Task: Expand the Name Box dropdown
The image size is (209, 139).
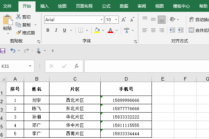Action: (x=30, y=66)
